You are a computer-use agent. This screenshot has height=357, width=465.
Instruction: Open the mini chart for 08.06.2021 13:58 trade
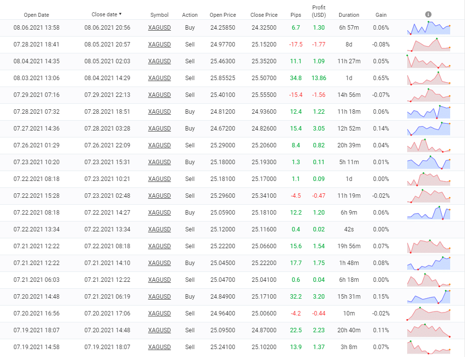[428, 28]
